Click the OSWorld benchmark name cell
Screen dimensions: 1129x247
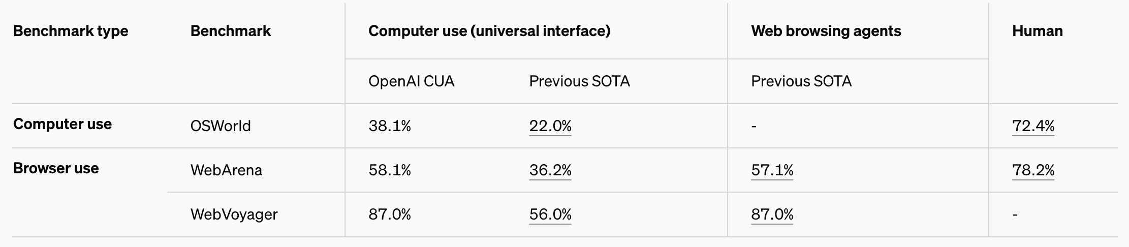pos(221,126)
